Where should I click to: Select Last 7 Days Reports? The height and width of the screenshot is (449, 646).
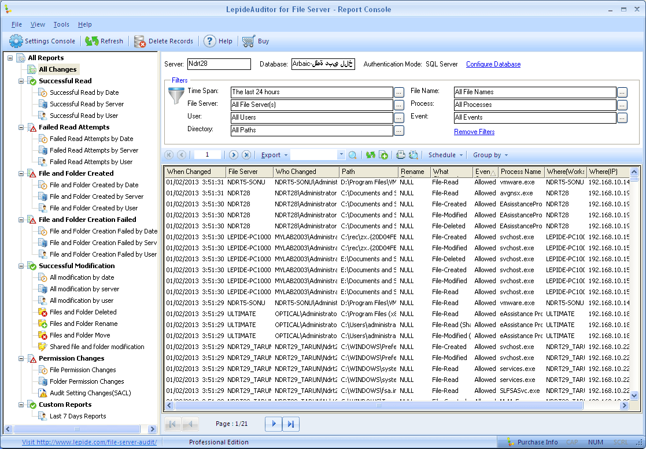click(78, 416)
